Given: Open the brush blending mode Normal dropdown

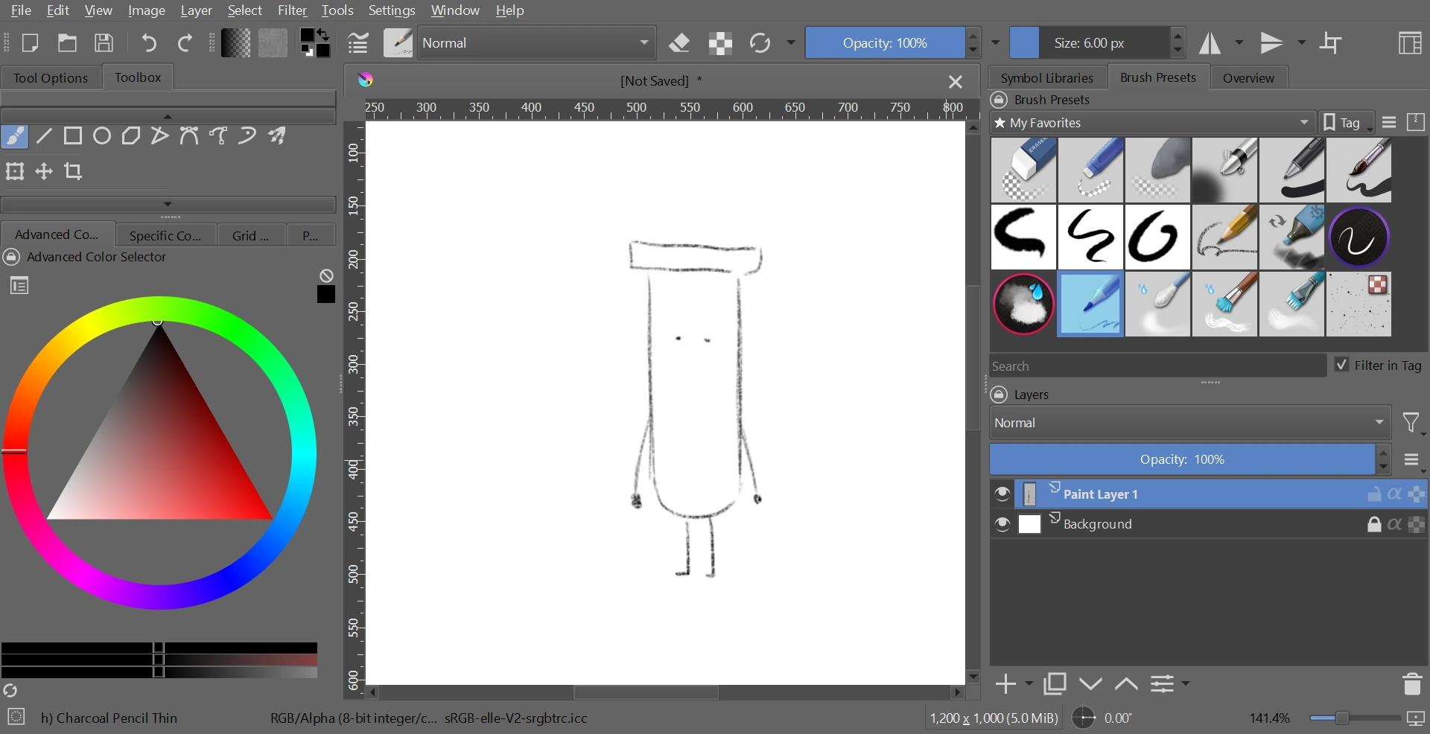Looking at the screenshot, I should pos(535,42).
